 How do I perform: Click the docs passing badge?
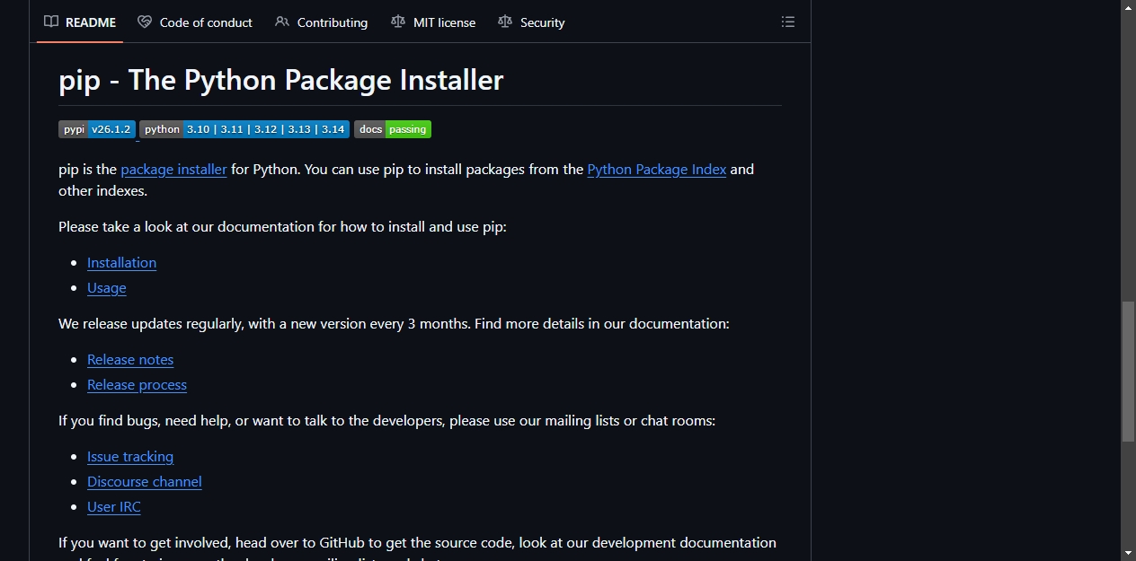[393, 129]
